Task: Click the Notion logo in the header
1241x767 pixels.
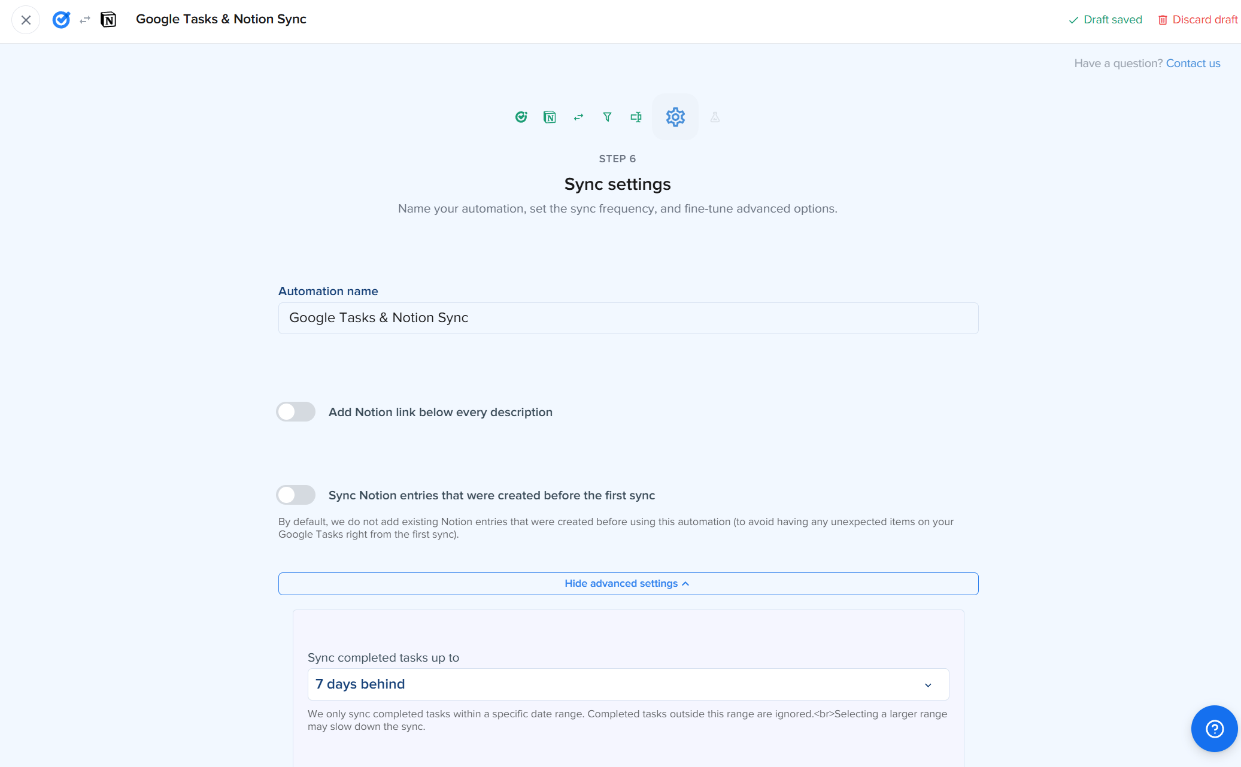Action: [x=108, y=20]
